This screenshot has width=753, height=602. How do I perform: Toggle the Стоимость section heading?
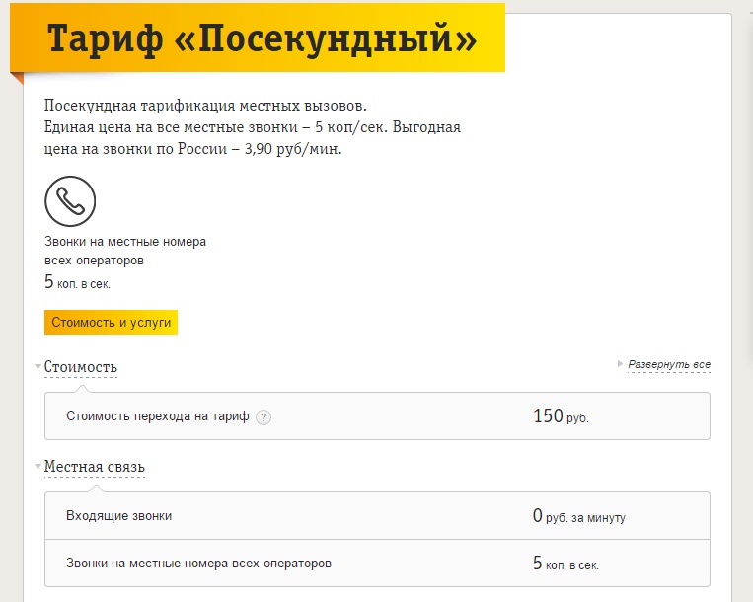coord(81,367)
